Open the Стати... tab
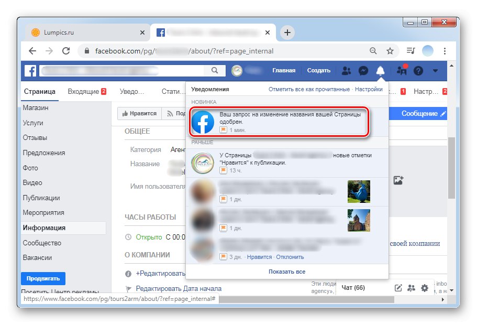Image resolution: width=477 pixels, height=325 pixels. tap(173, 91)
